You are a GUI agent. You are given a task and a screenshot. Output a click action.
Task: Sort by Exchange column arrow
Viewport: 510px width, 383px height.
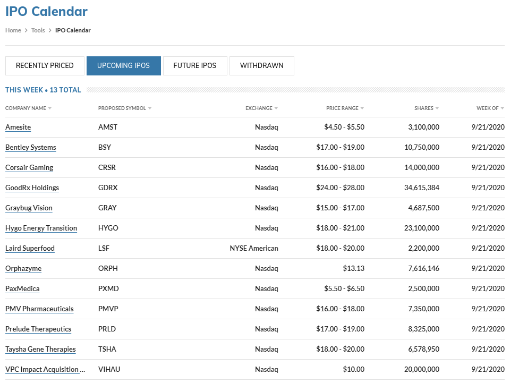[276, 108]
